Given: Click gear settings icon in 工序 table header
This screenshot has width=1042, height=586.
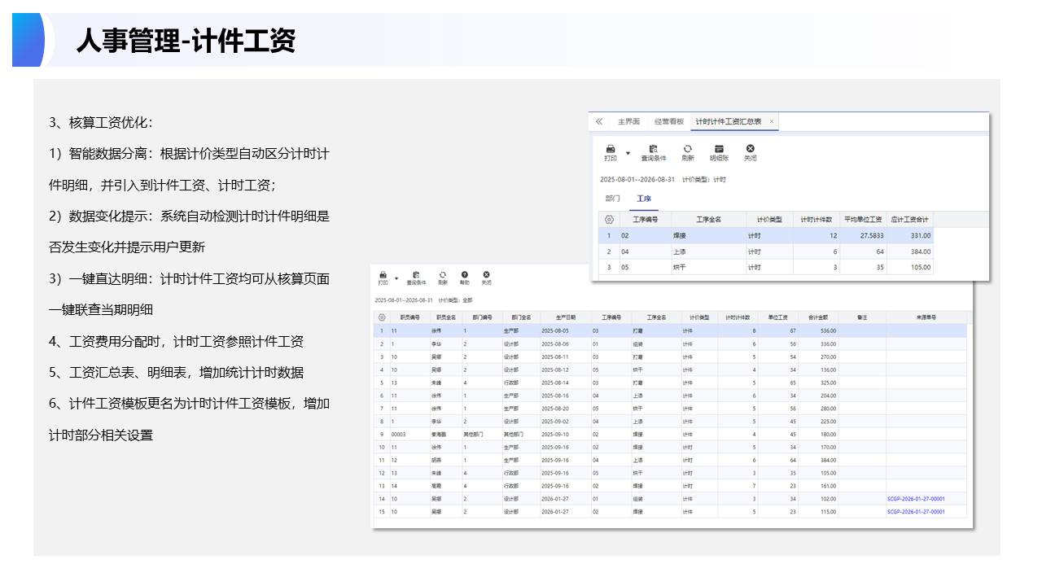Looking at the screenshot, I should (x=608, y=220).
